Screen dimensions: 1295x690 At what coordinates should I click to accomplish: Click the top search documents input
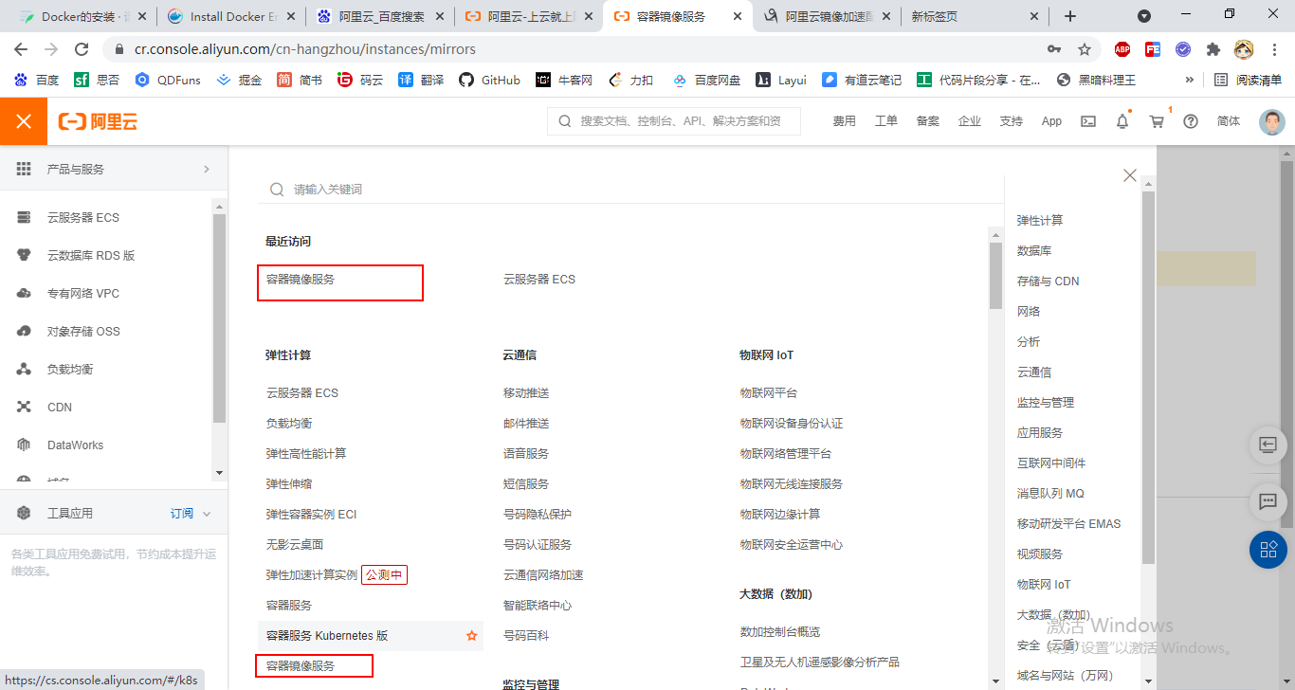coord(674,121)
